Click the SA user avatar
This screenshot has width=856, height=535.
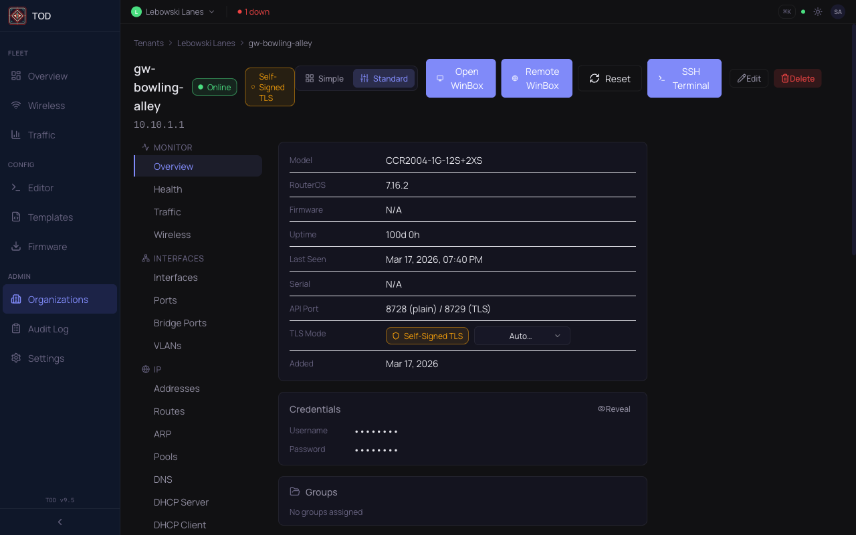[837, 11]
